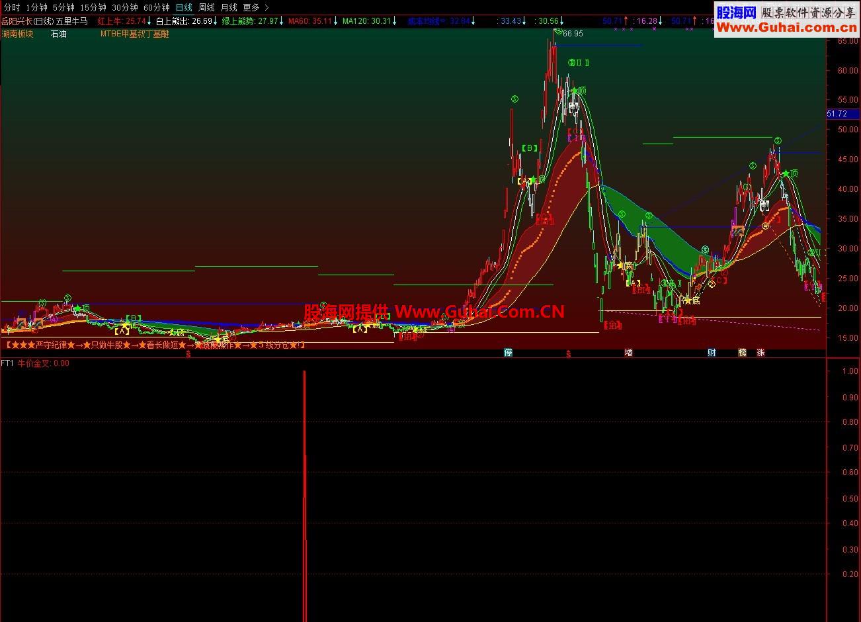Click the 60.00 price axis label
The width and height of the screenshot is (861, 622).
point(846,70)
